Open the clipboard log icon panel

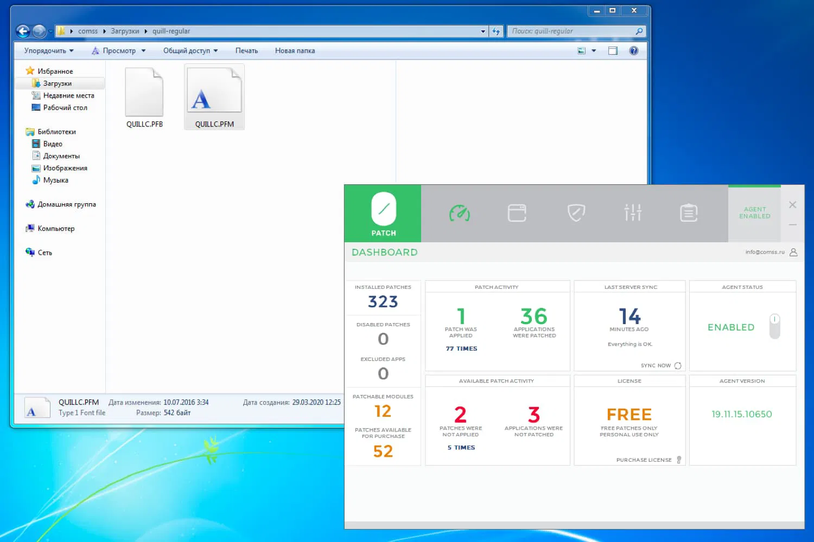pyautogui.click(x=689, y=213)
